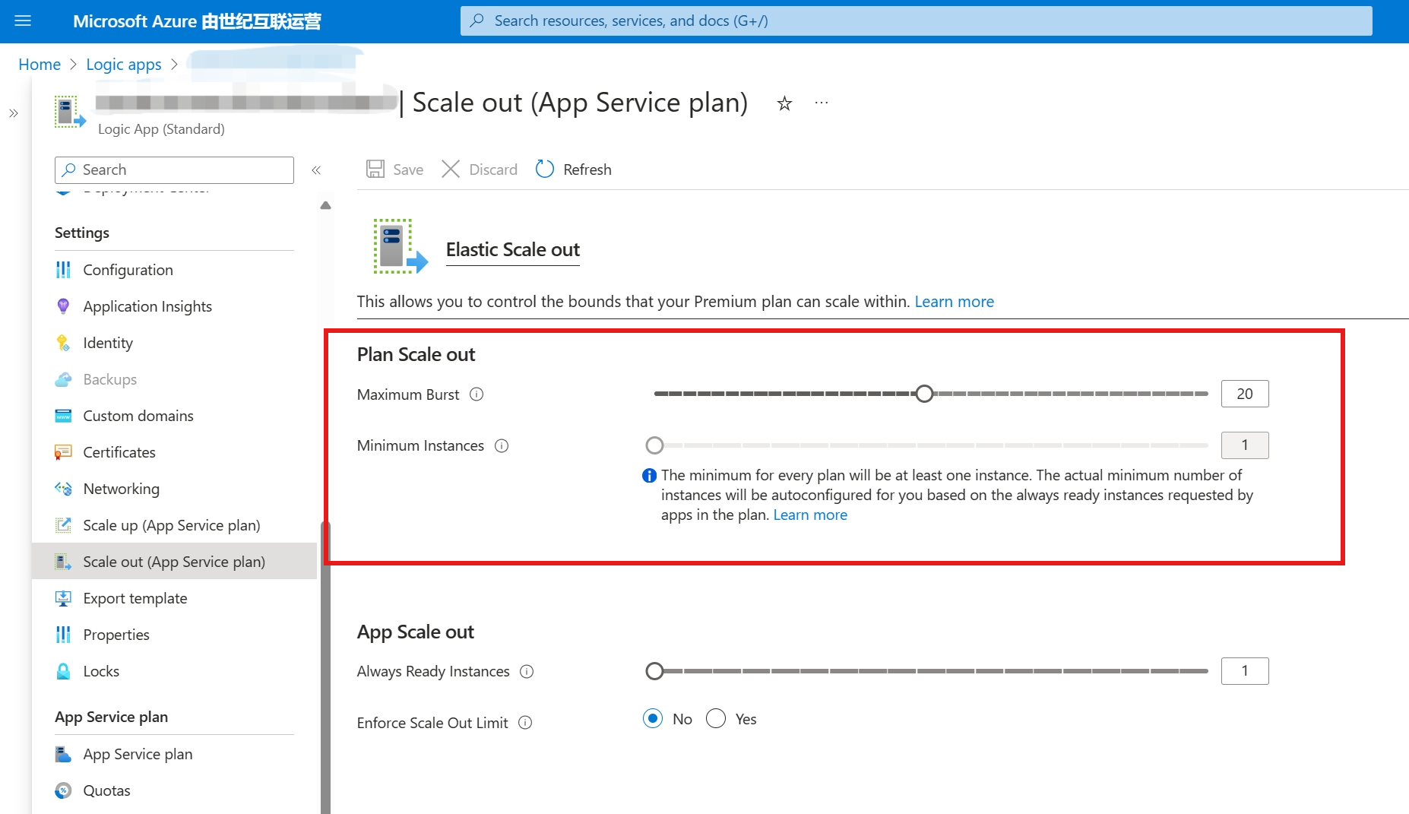Open the Azure portal hamburger menu
Screen dimensions: 1409x814
pyautogui.click(x=23, y=21)
